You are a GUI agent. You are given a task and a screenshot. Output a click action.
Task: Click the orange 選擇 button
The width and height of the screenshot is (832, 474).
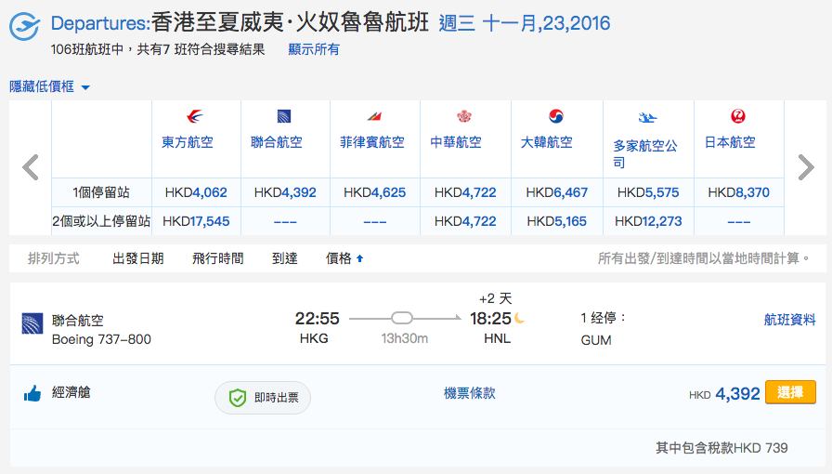(790, 392)
